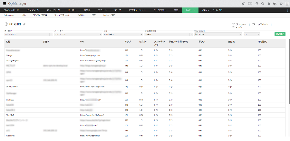This screenshot has height=141, width=290.
Task: Open the search magnifier in the header
Action: point(263,4)
